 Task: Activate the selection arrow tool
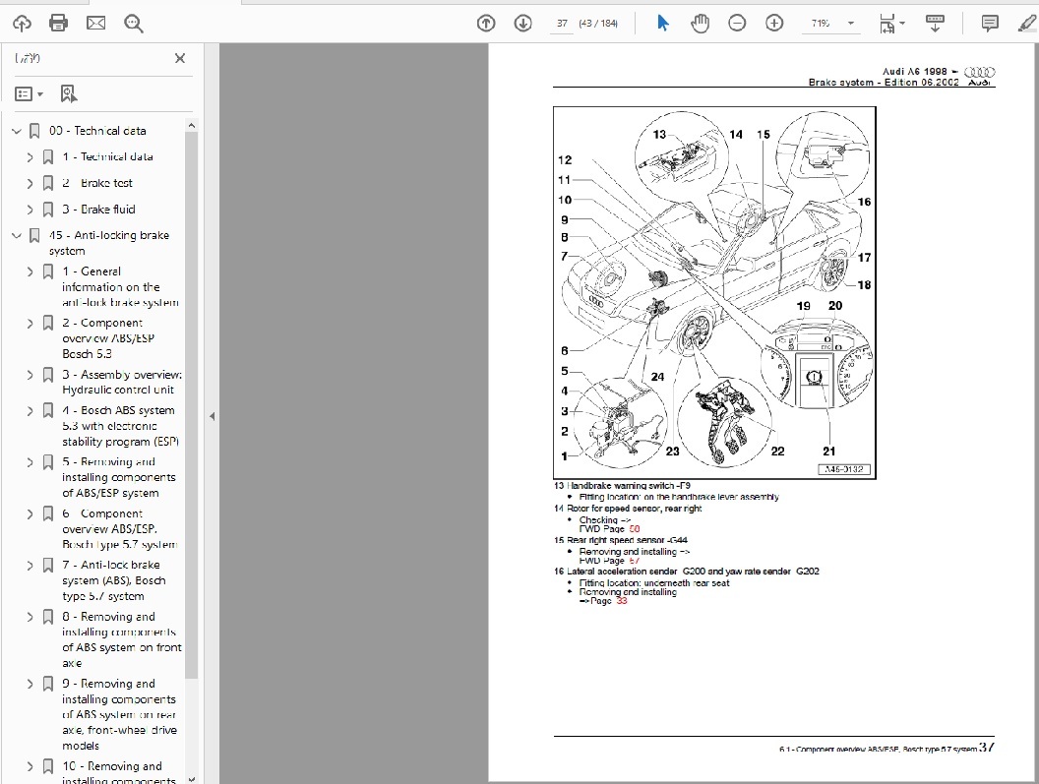tap(662, 24)
